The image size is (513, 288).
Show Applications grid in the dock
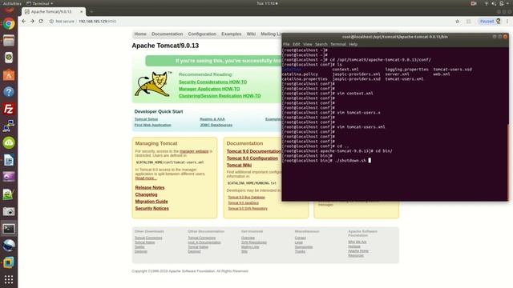coord(9,279)
